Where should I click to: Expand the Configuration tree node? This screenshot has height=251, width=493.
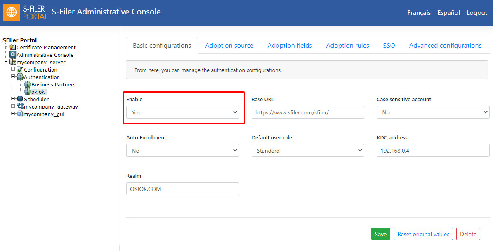[13, 69]
